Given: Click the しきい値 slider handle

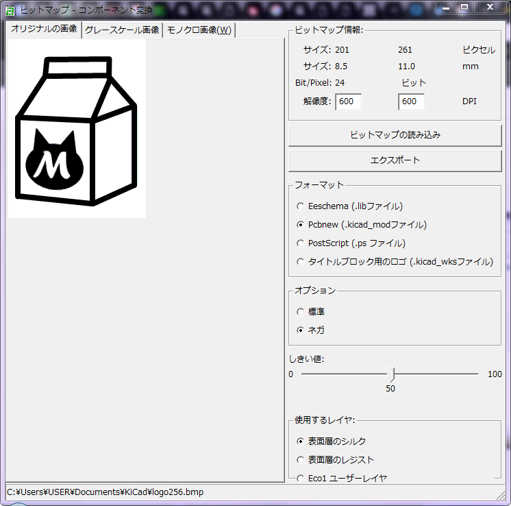Looking at the screenshot, I should tap(390, 374).
